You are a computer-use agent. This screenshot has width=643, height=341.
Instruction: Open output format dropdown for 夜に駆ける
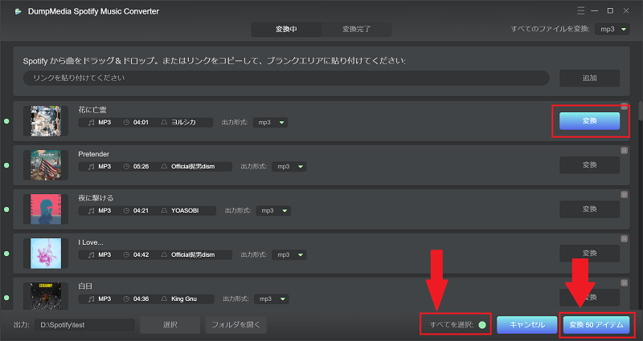(x=273, y=211)
